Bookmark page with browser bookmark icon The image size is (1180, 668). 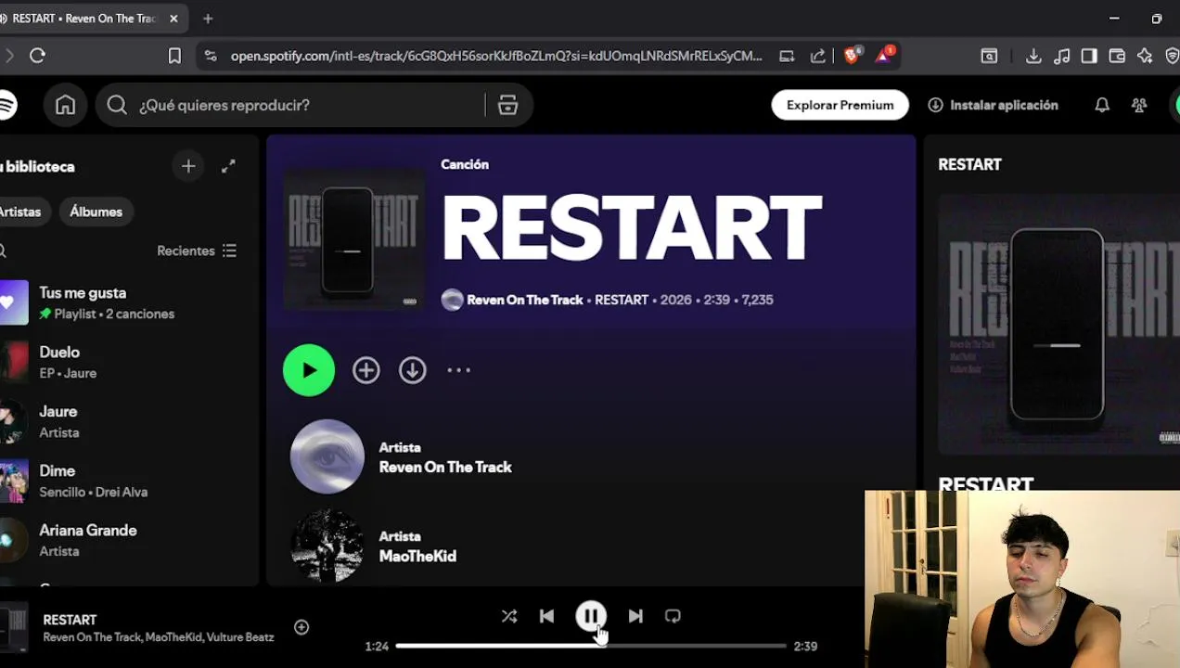(x=174, y=56)
